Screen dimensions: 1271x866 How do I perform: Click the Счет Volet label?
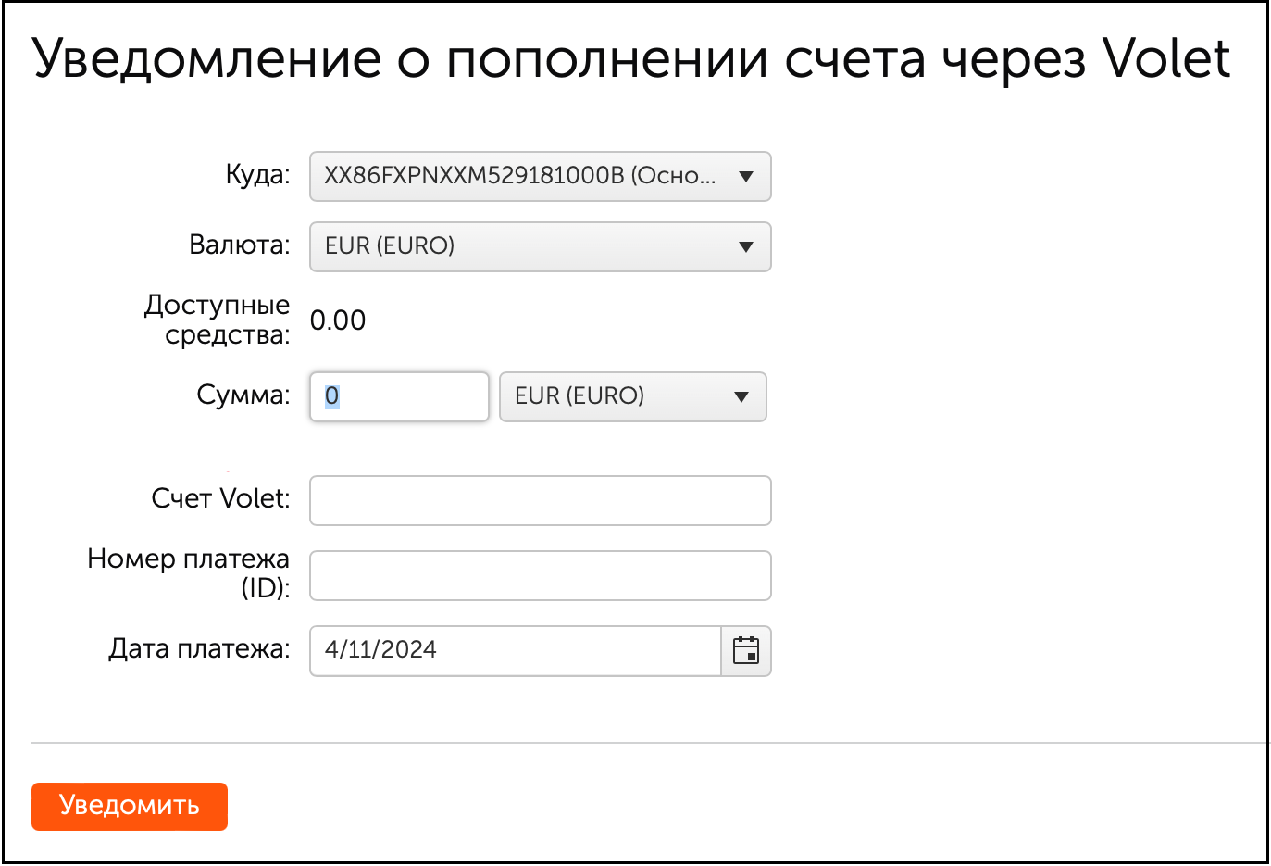pos(221,498)
